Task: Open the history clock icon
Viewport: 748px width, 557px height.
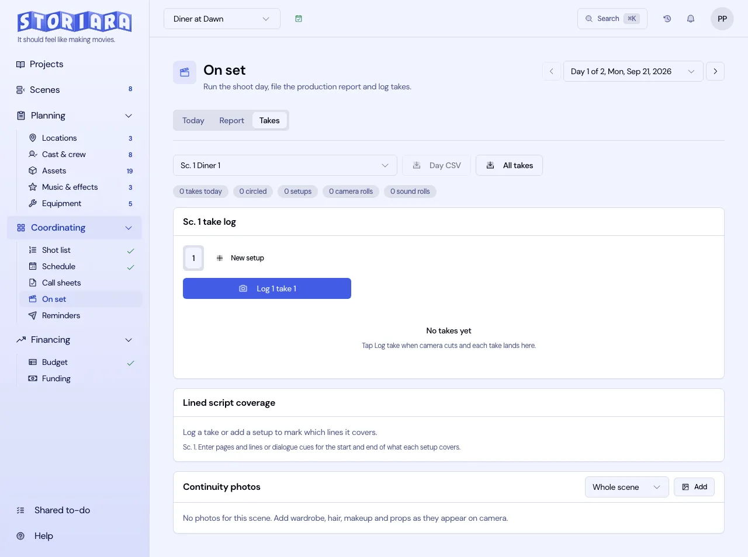Action: pos(667,19)
